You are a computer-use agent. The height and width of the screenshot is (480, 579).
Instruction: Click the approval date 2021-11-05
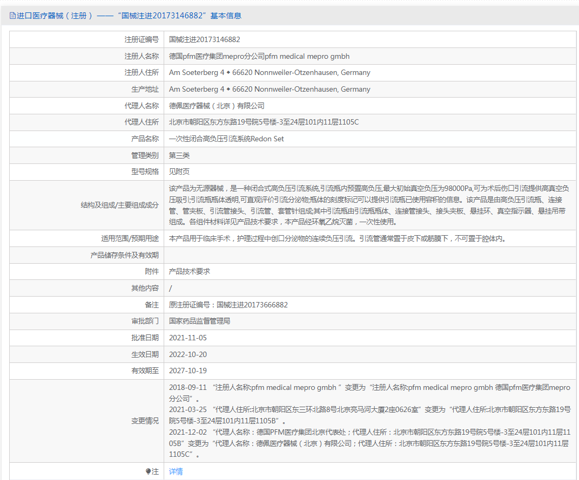[187, 338]
